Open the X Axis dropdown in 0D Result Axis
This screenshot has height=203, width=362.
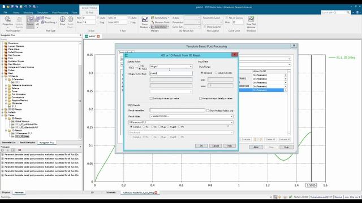coord(192,17)
